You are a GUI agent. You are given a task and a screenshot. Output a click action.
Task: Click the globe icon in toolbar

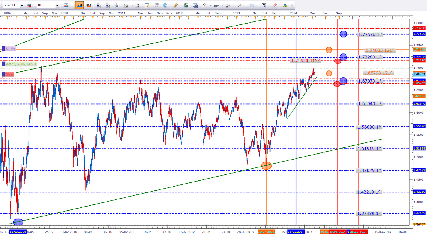[165, 5]
